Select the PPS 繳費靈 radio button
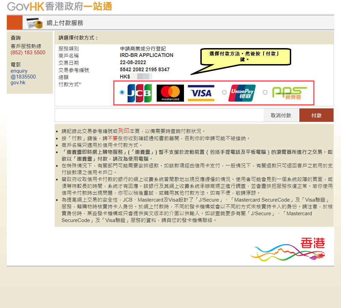341x308 pixels. pyautogui.click(x=265, y=92)
